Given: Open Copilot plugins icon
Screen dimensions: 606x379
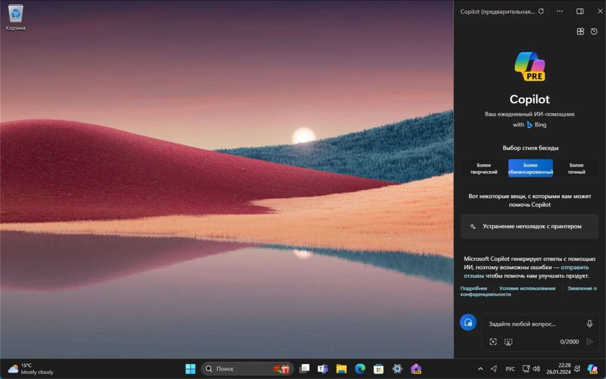Looking at the screenshot, I should [x=580, y=31].
